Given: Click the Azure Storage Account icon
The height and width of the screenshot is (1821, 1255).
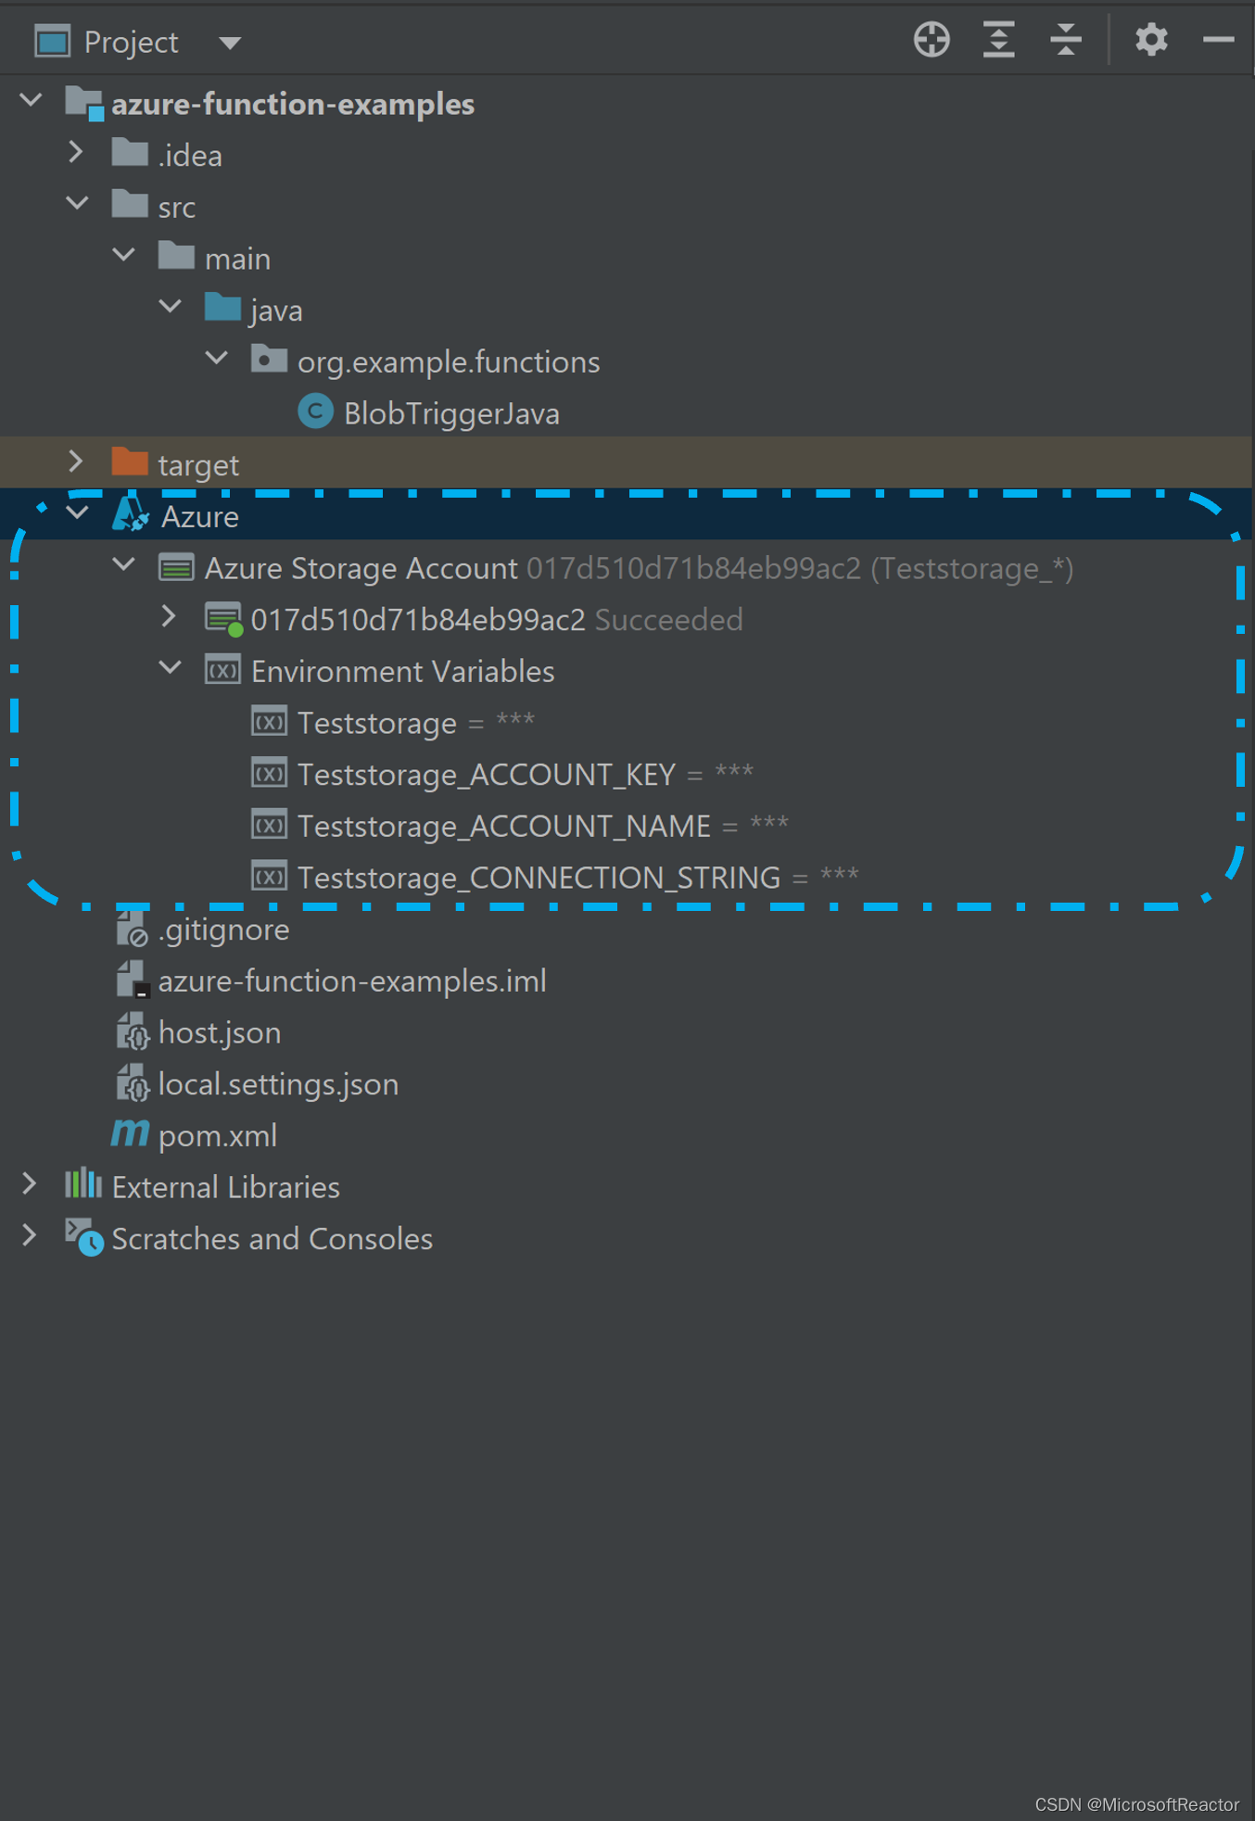Looking at the screenshot, I should pos(176,566).
